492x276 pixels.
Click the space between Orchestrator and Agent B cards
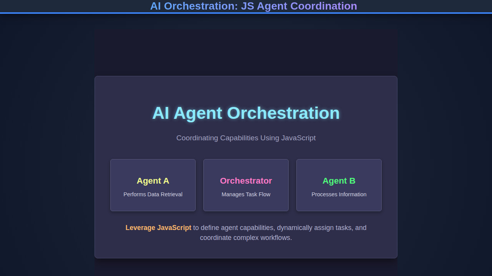(293, 185)
